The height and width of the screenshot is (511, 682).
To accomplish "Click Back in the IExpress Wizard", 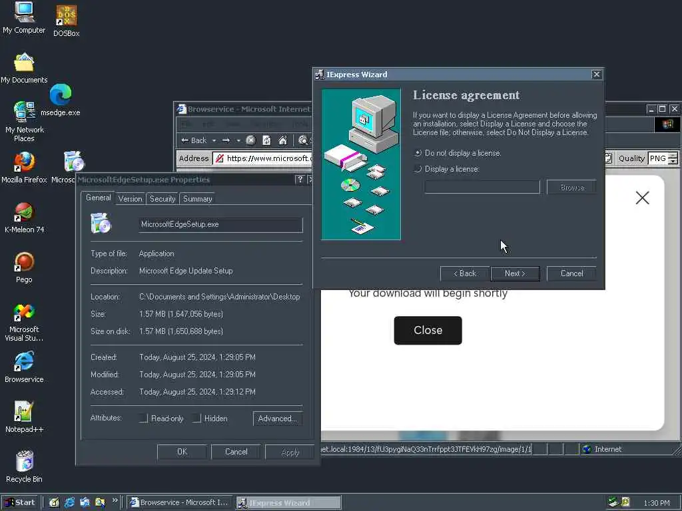I will [464, 273].
